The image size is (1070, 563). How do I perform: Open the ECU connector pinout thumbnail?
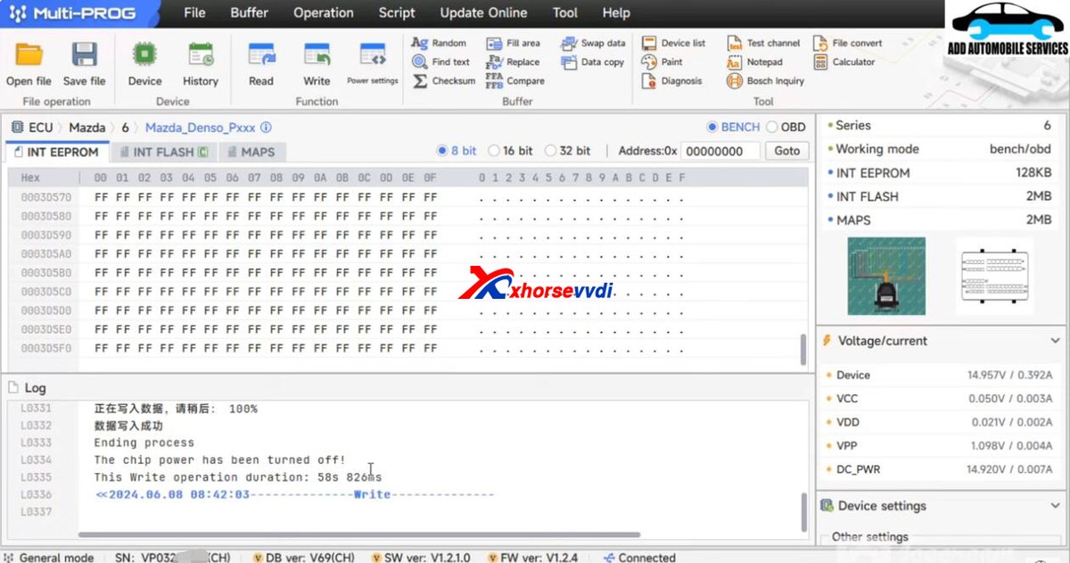click(x=994, y=276)
